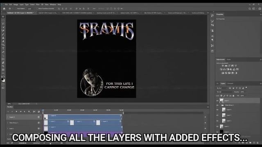
Task: Open Auto-Select Layer dropdown in options bar
Action: [x=30, y=9]
